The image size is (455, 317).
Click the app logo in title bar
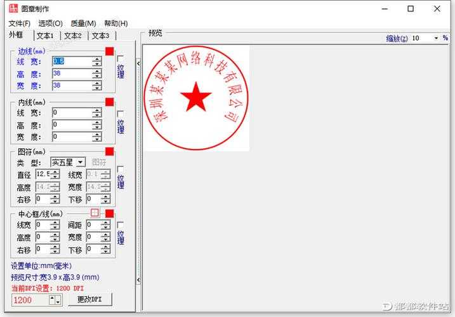click(11, 9)
